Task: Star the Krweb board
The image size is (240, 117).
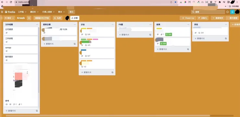Action: click(x=29, y=18)
